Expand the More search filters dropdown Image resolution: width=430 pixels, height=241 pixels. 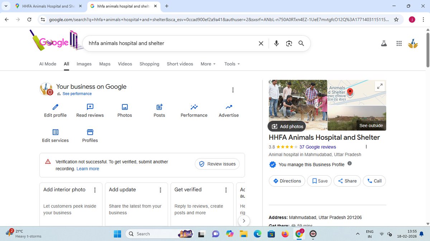[208, 64]
